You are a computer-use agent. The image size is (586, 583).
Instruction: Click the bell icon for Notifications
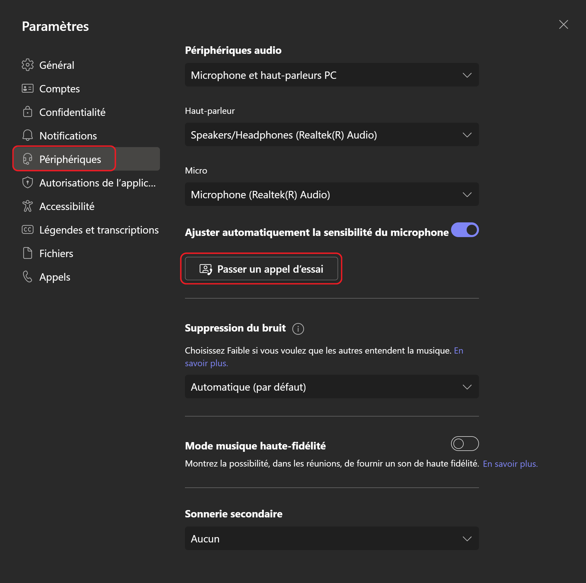tap(28, 135)
